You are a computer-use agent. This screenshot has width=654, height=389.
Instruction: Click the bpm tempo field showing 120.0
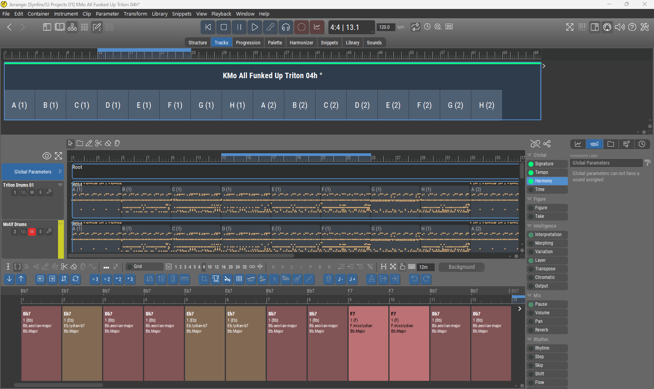point(384,27)
